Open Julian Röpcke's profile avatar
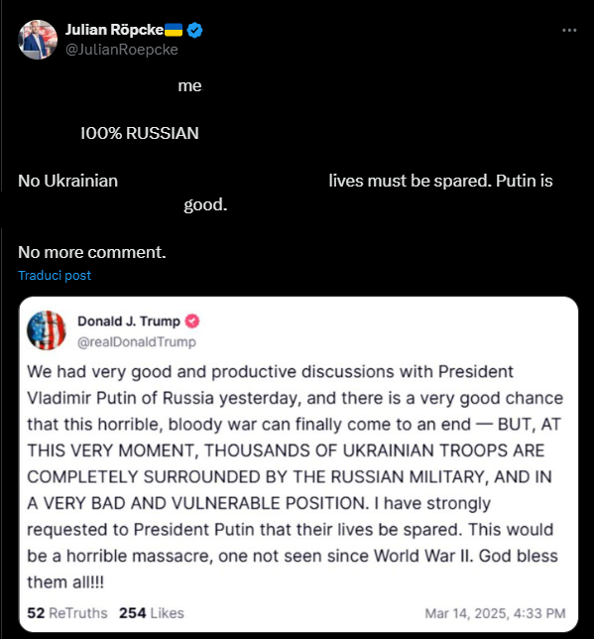 (x=38, y=40)
